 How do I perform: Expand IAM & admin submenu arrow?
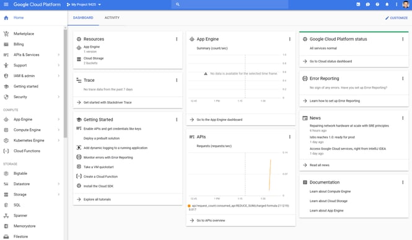pos(59,76)
